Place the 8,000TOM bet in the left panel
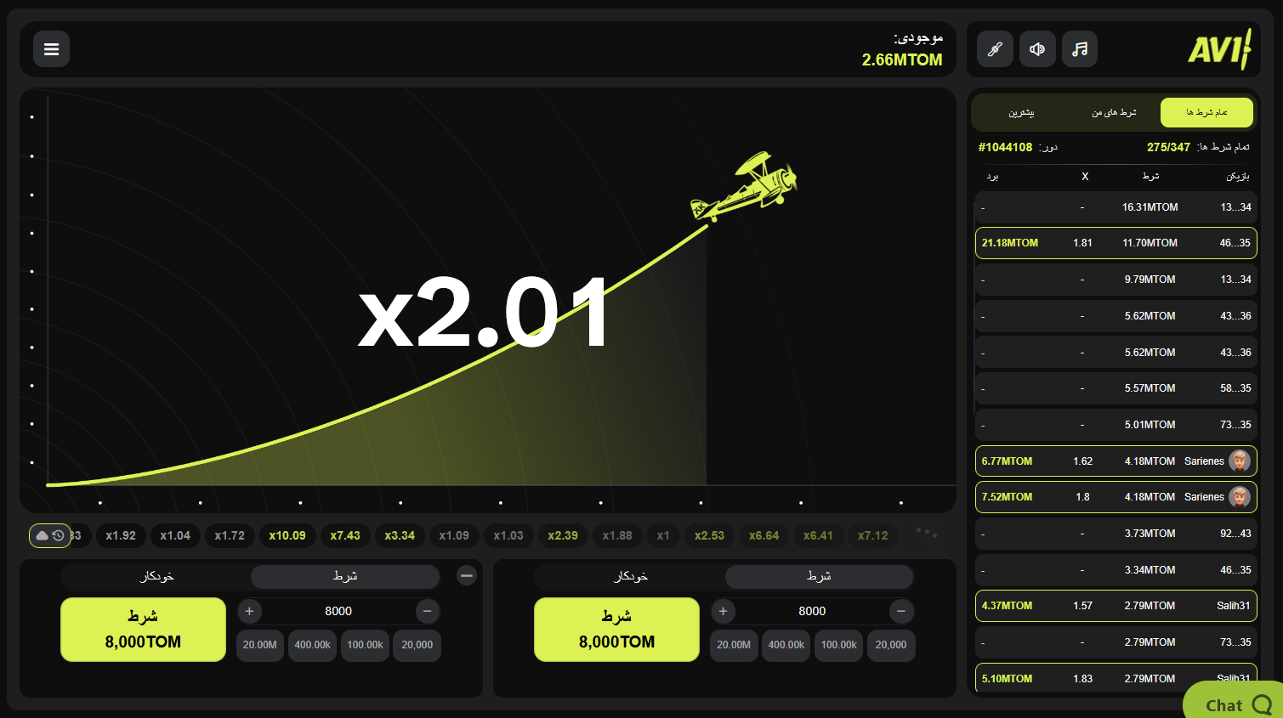Image resolution: width=1283 pixels, height=718 pixels. coord(143,630)
